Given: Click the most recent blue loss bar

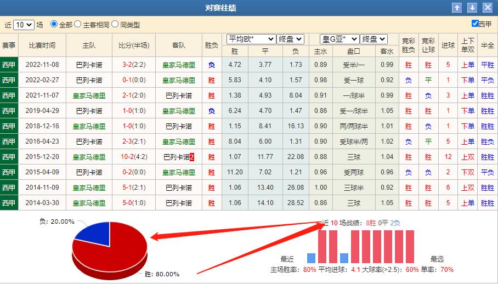Looking at the screenshot, I should (x=312, y=258).
